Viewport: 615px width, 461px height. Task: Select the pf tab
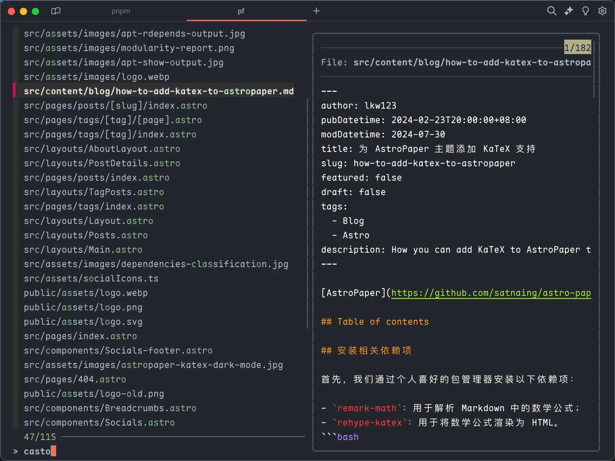click(x=241, y=11)
